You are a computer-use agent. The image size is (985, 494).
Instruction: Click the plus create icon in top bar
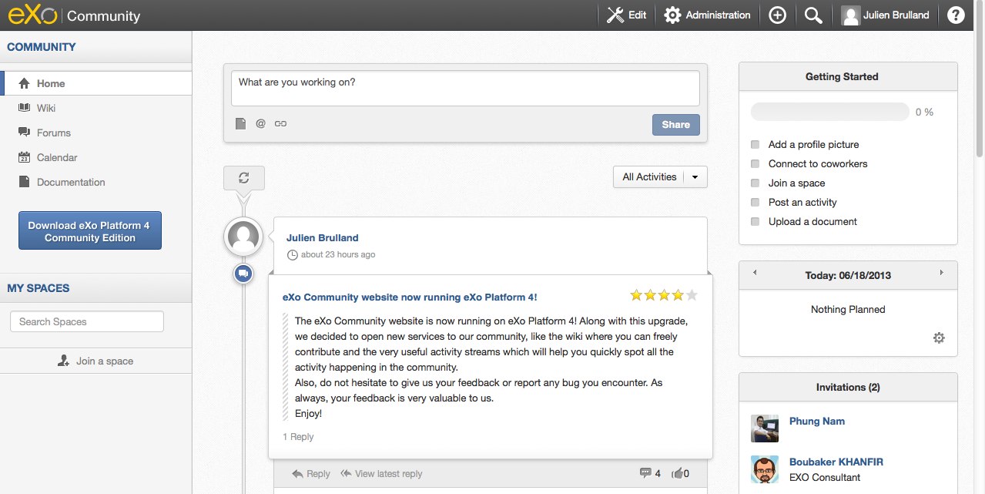778,15
